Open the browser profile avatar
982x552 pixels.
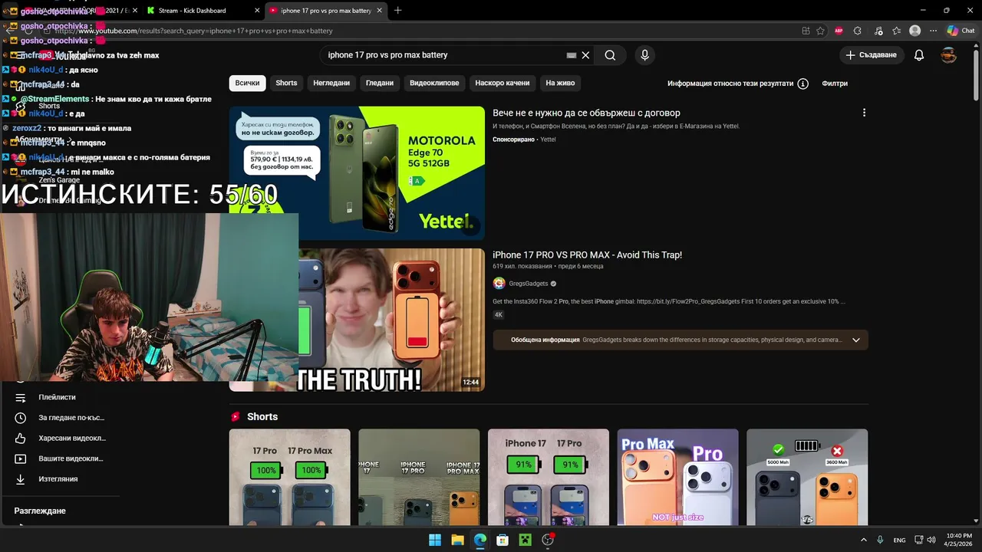(914, 31)
